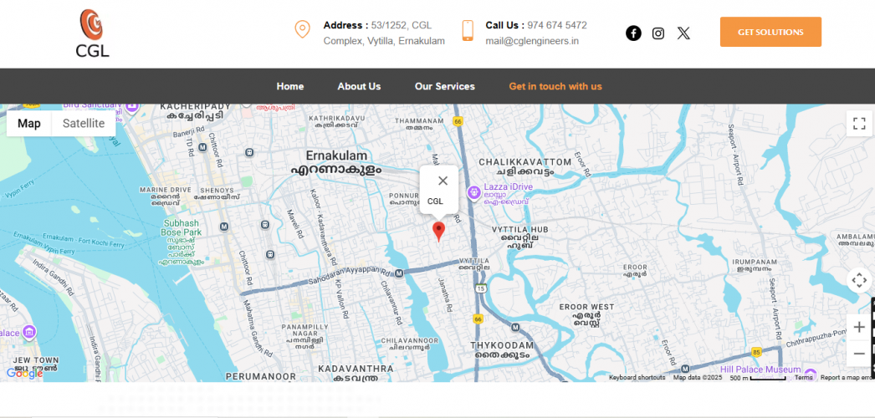875x418 pixels.
Task: Click the address text 53/1252, CGL
Action: [x=402, y=25]
